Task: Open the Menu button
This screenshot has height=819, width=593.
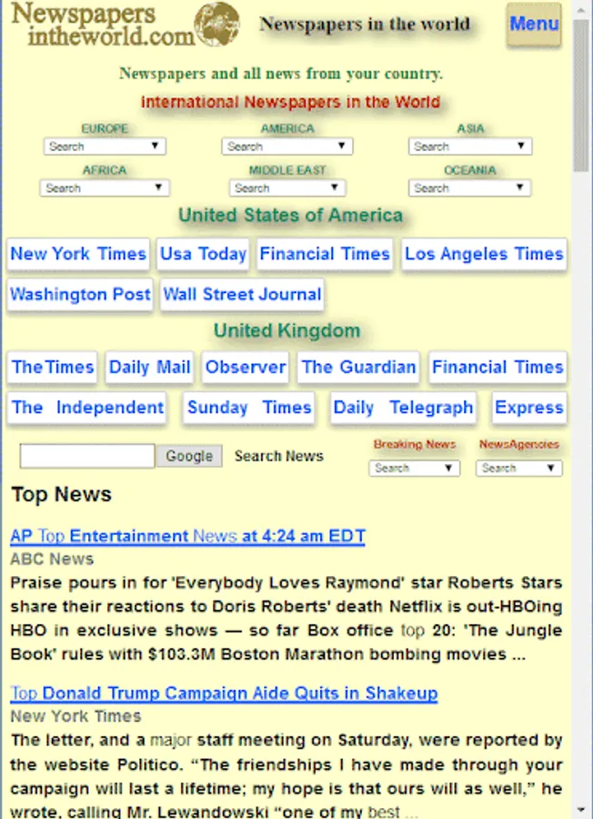Action: tap(534, 24)
